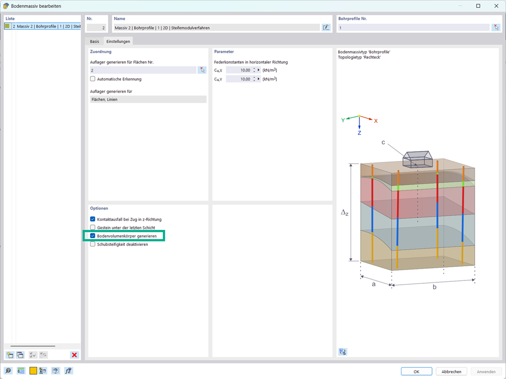Confirm the dialog with the OK button
The width and height of the screenshot is (506, 379).
416,372
